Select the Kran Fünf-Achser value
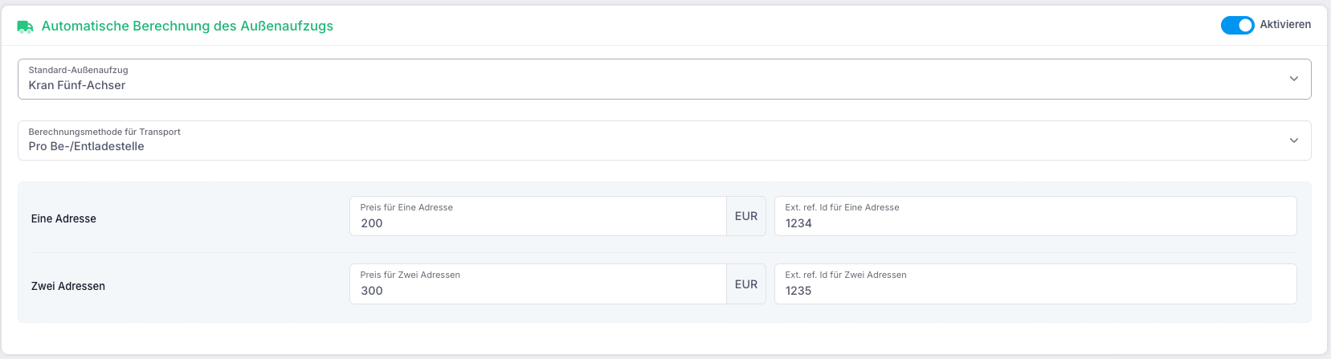The height and width of the screenshot is (359, 1331). pos(77,85)
